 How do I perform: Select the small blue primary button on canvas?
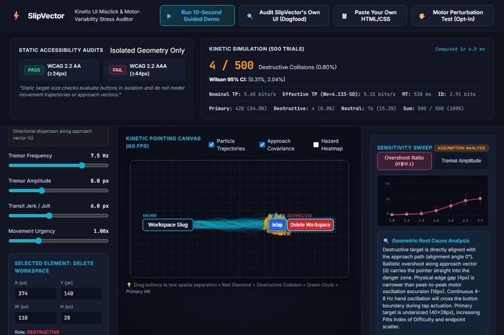277,225
